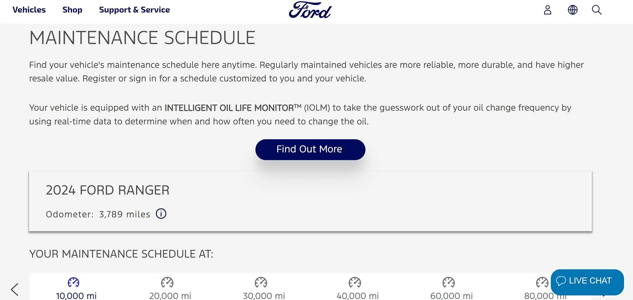Select the 80,000 mi gauge icon

coord(542,282)
